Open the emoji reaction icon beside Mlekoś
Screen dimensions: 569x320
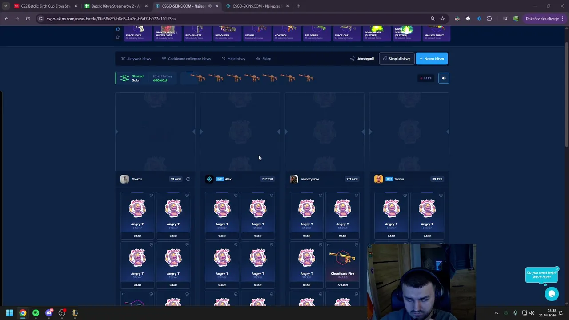[x=188, y=179]
